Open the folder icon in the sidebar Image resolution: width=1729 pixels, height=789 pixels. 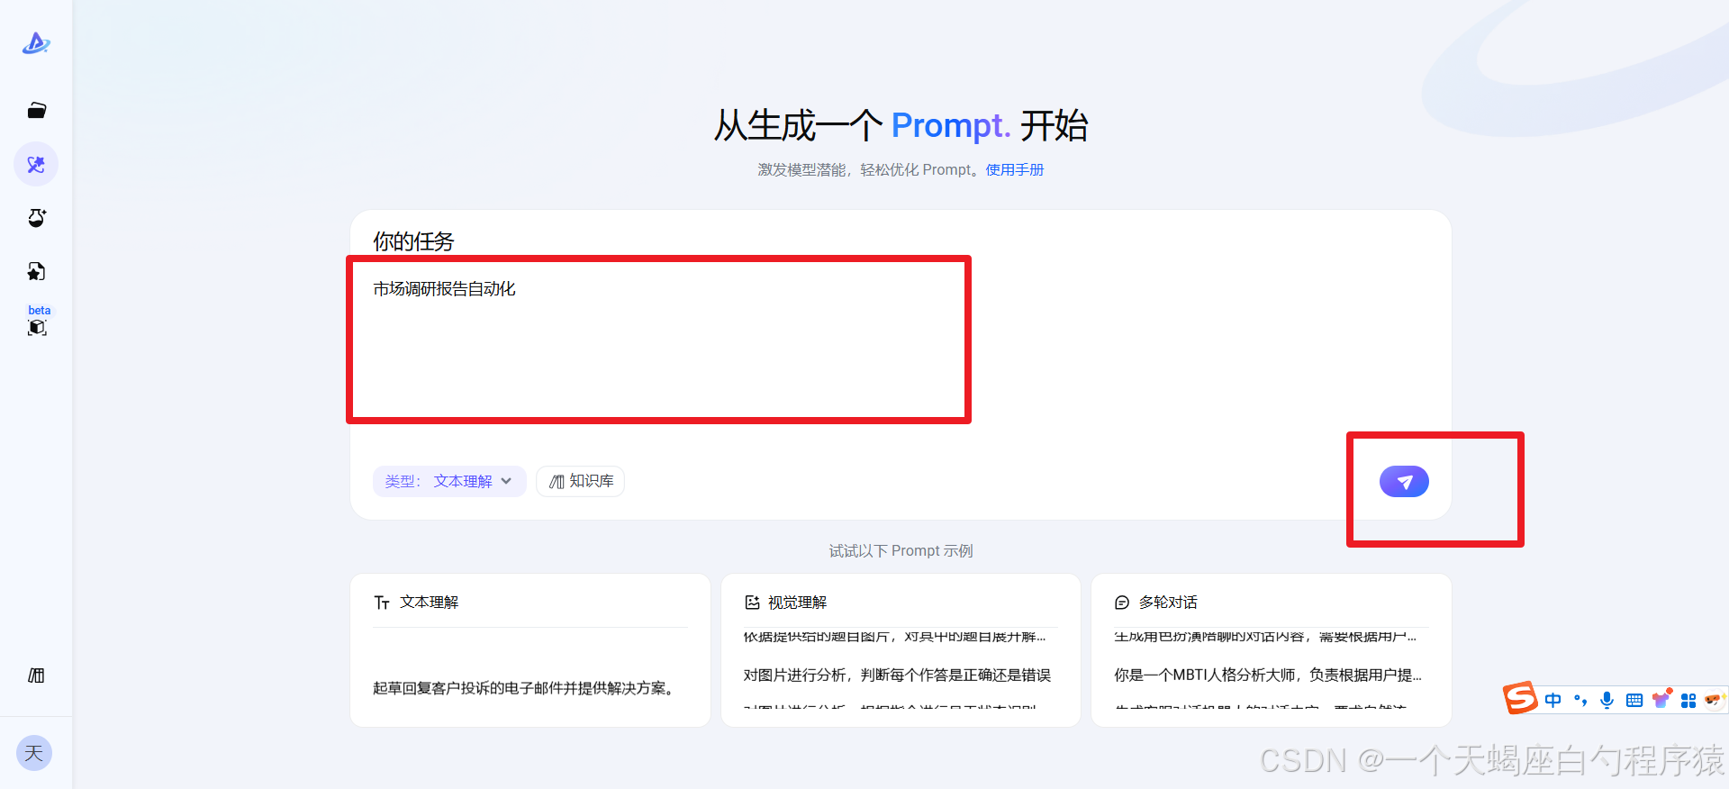tap(36, 111)
